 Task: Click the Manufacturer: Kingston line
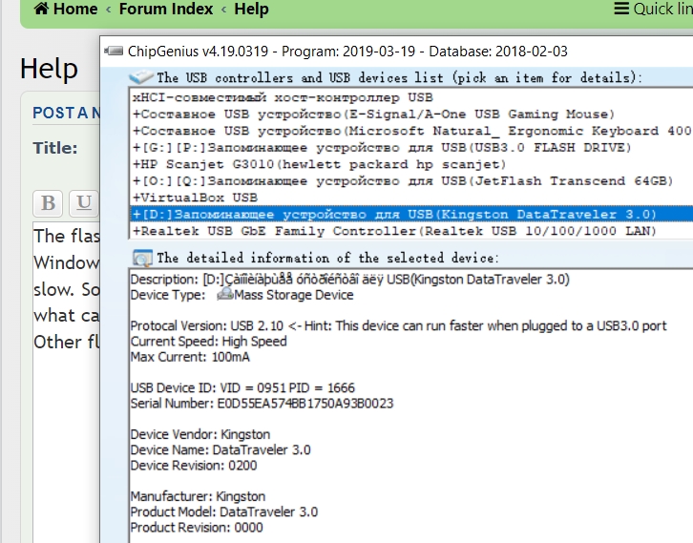pyautogui.click(x=198, y=496)
